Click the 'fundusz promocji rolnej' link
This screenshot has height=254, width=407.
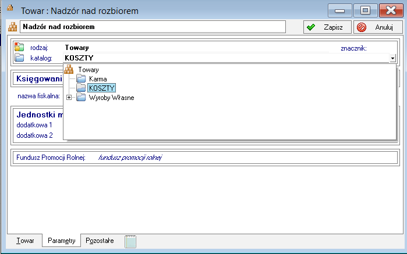tap(130, 158)
